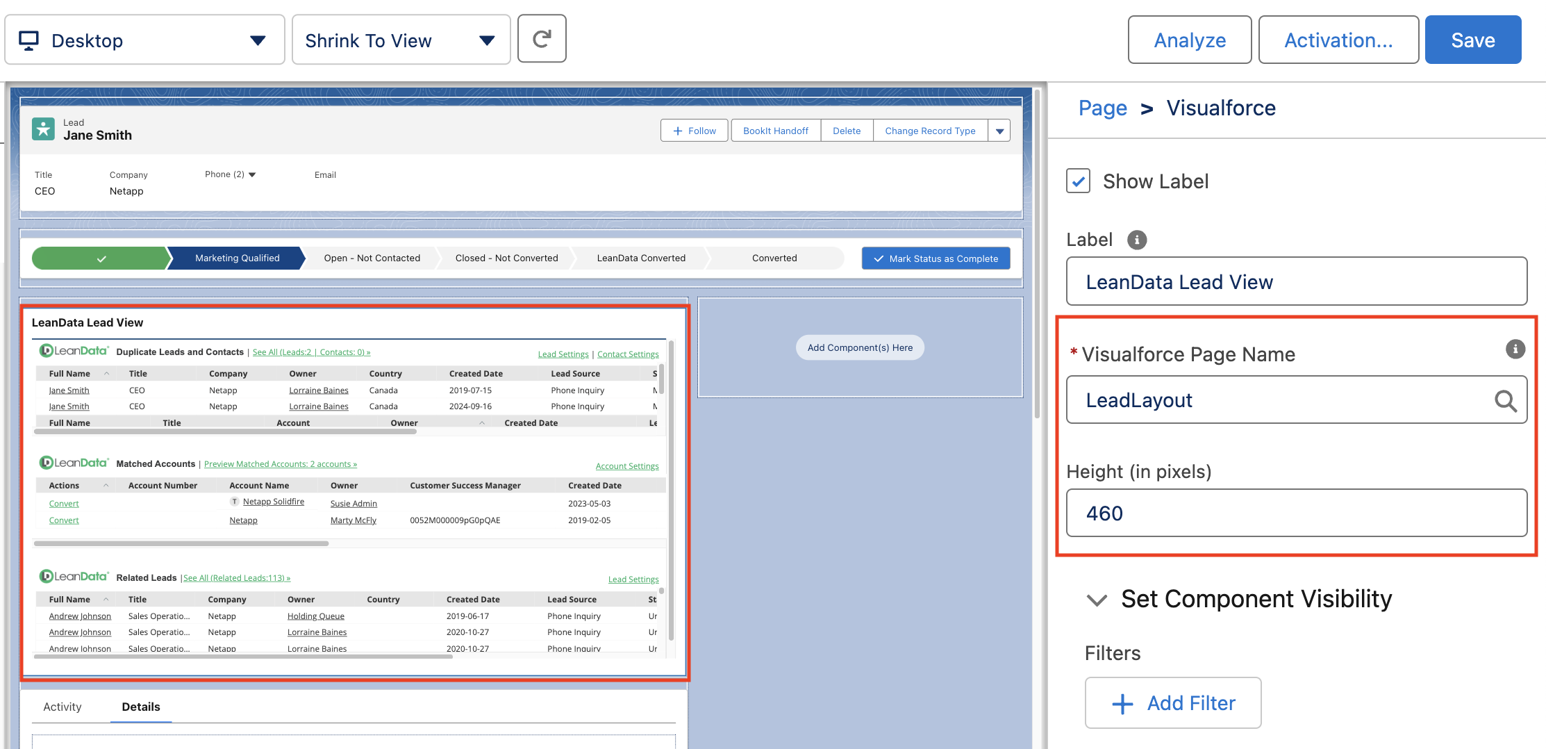Click the Email field label
This screenshot has height=749, width=1546.
tap(325, 175)
